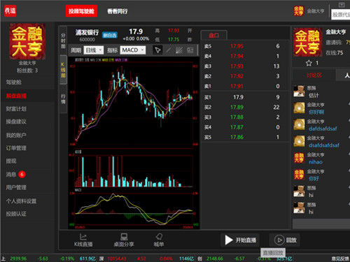Click 创 index value 2148.66

tap(215, 259)
